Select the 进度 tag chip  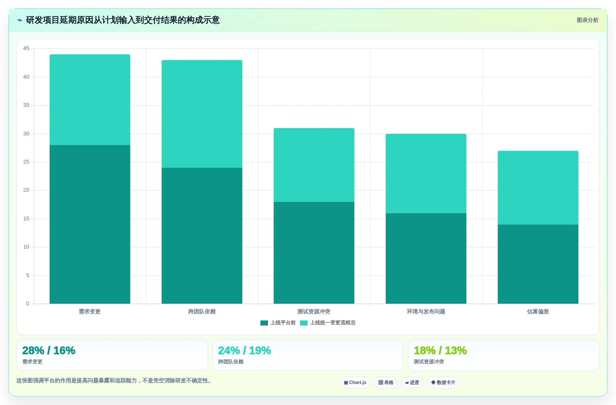point(412,382)
